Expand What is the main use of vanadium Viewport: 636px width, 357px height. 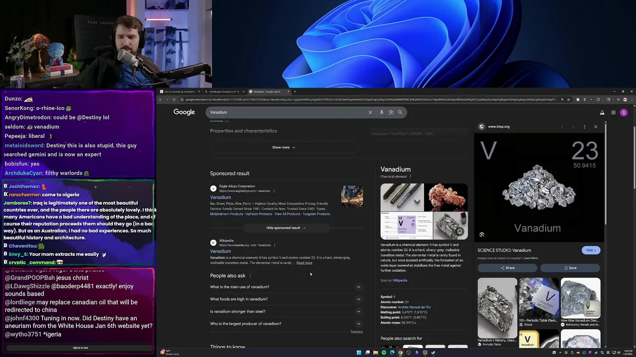(x=286, y=287)
